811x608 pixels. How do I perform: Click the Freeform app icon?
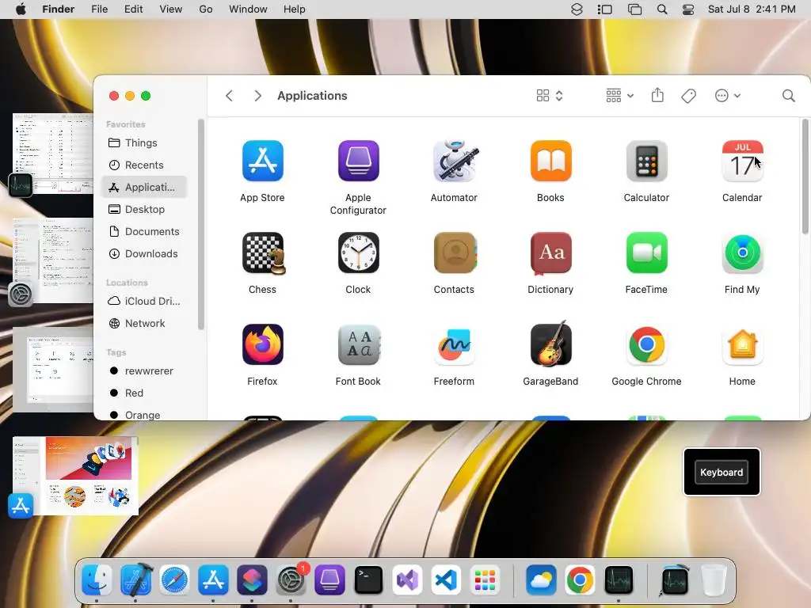point(454,345)
